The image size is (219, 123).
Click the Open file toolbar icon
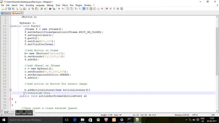click(6, 9)
